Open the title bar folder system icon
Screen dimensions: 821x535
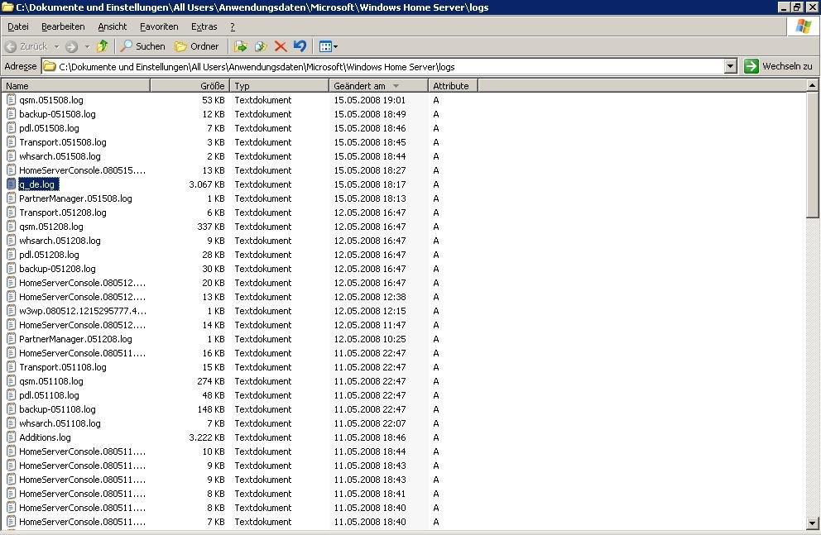click(x=7, y=7)
